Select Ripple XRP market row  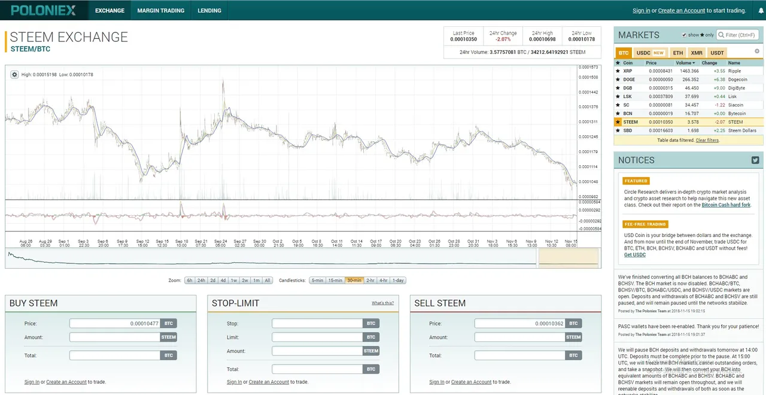point(688,71)
